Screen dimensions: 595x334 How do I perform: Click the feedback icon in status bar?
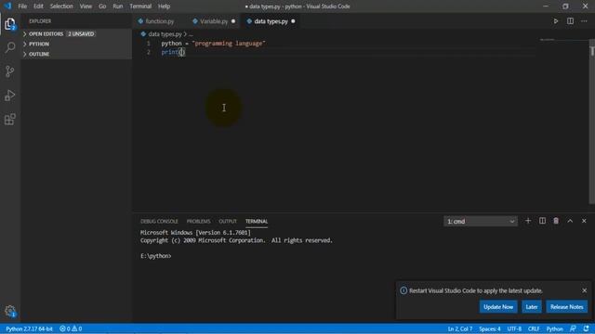(573, 328)
